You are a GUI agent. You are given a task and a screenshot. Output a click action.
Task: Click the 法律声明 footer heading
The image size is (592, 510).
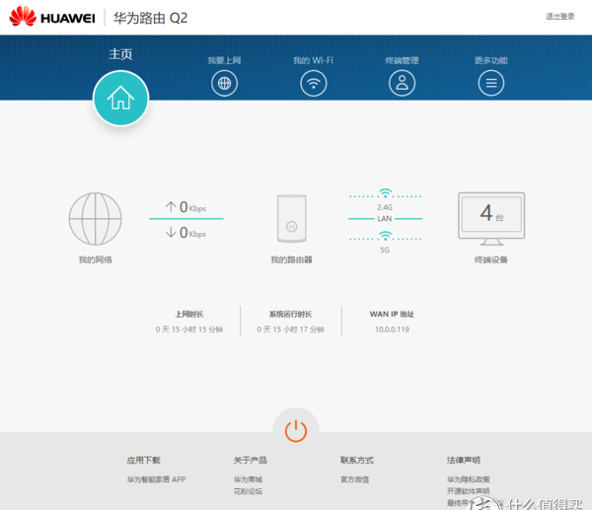coord(464,460)
